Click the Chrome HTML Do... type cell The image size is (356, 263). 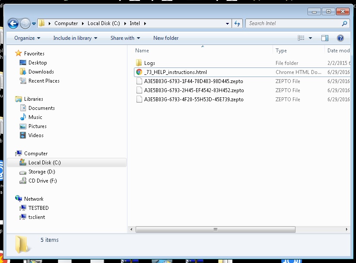(299, 72)
